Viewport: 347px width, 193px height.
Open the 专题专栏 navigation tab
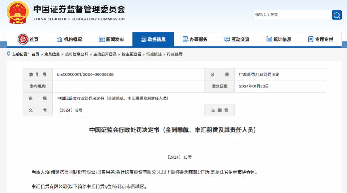tap(321, 39)
